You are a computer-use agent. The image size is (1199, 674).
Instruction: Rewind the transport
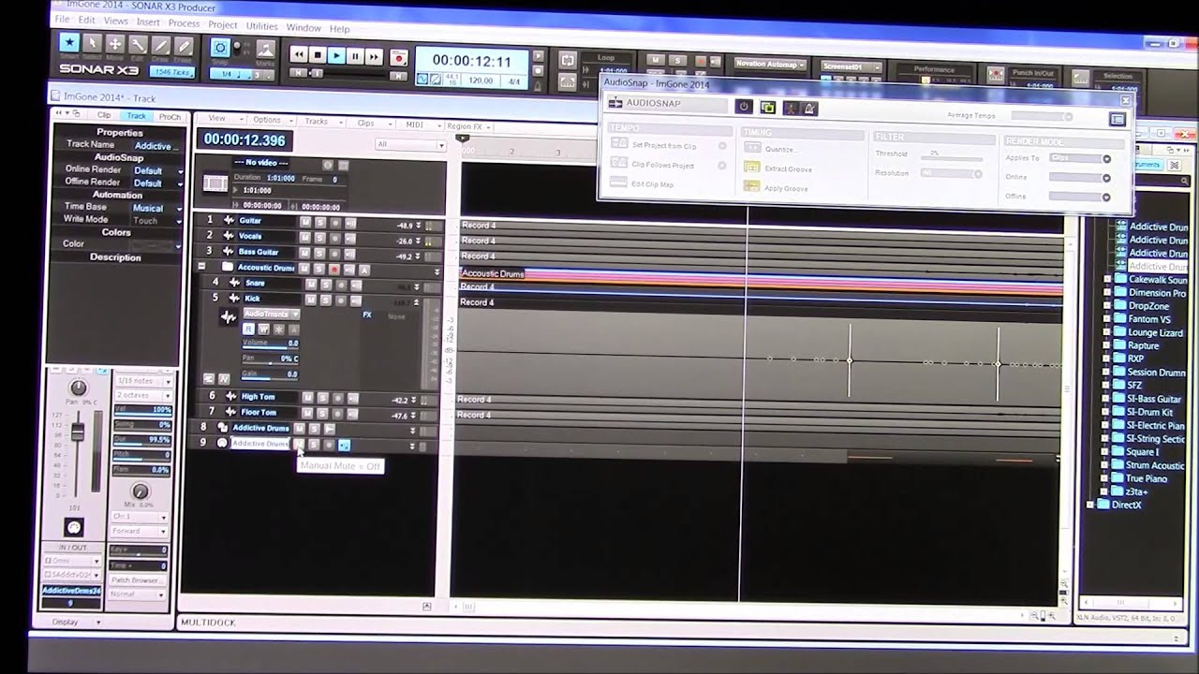[299, 55]
